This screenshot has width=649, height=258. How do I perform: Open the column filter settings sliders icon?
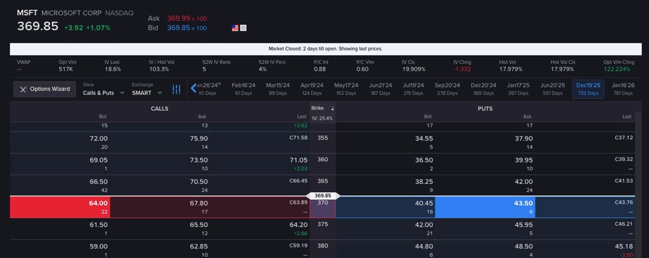[177, 89]
